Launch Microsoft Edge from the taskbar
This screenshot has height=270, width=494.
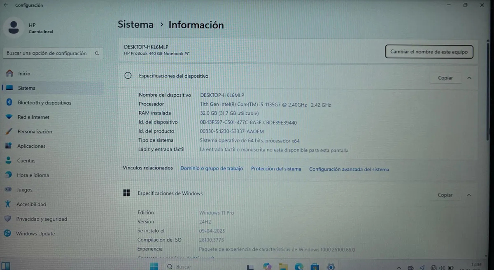tap(299, 267)
